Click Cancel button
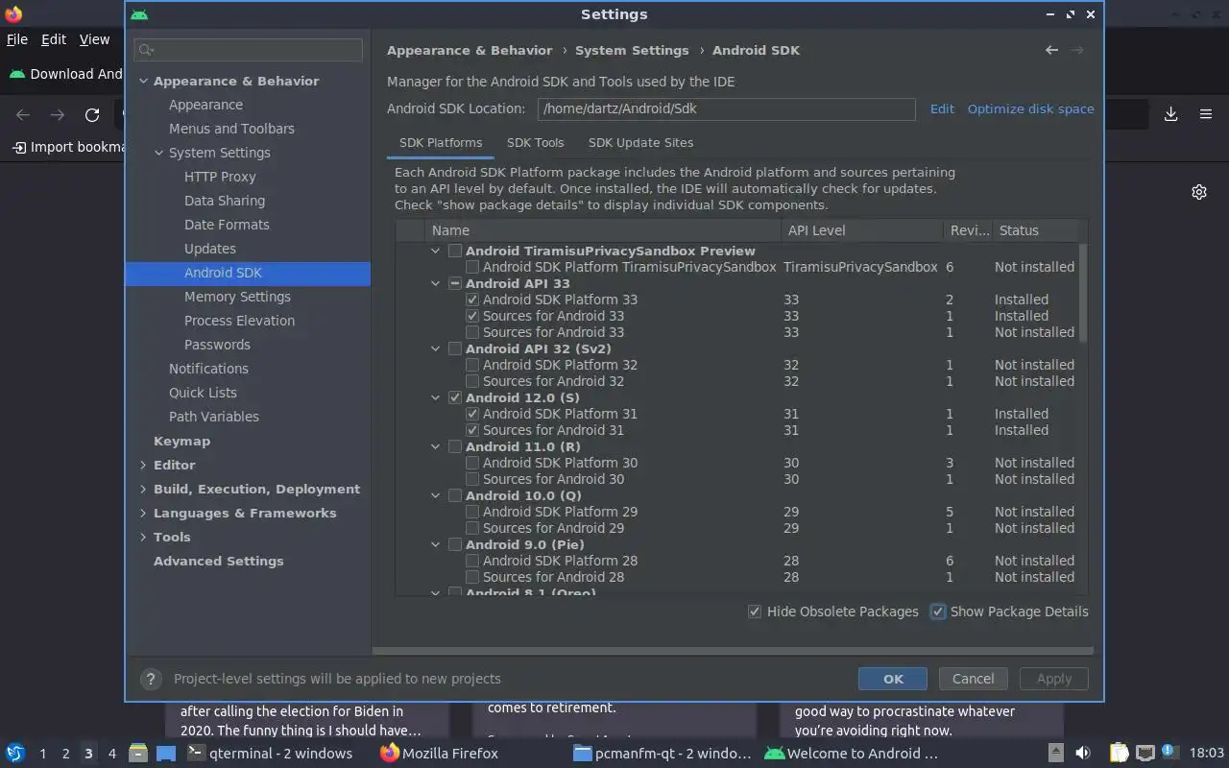Viewport: 1229px width, 768px height. click(x=973, y=679)
